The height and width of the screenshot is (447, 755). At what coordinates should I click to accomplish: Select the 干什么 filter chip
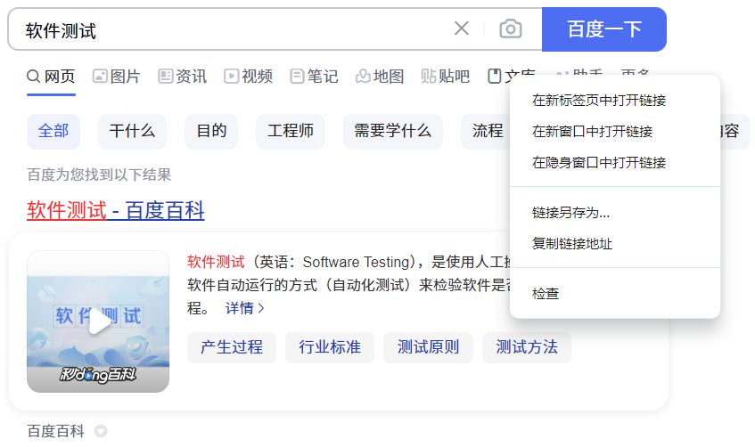(x=133, y=132)
